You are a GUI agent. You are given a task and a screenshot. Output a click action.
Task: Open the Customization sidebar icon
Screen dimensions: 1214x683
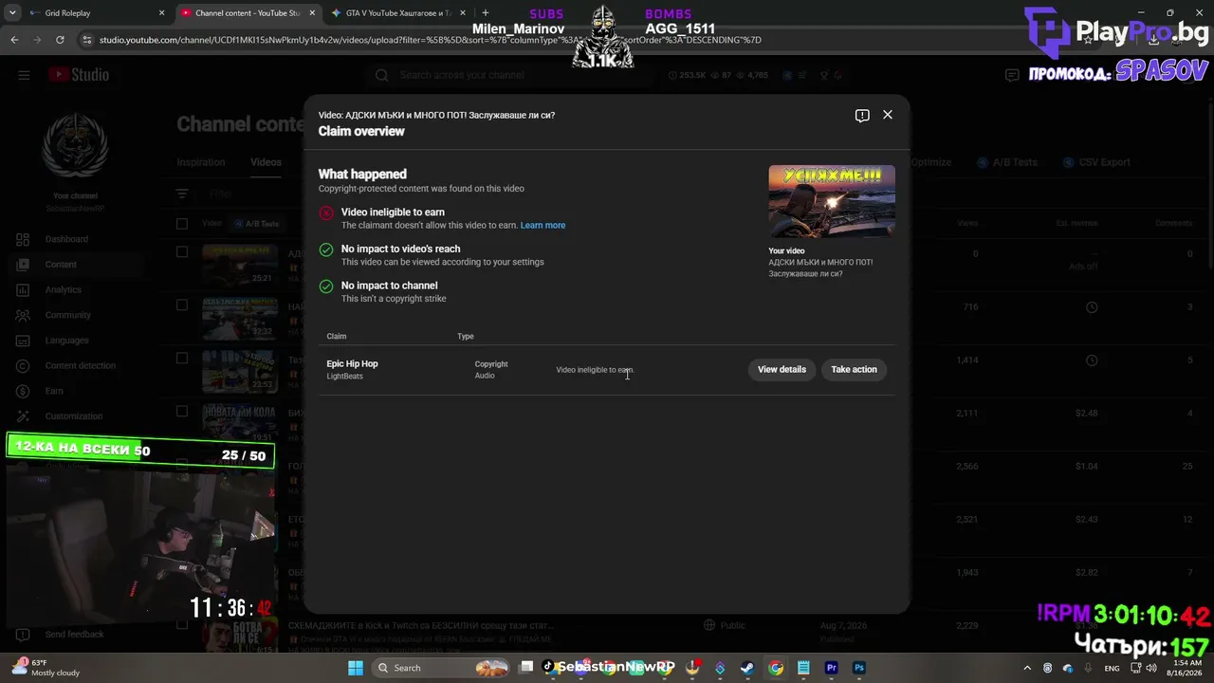[x=24, y=416]
